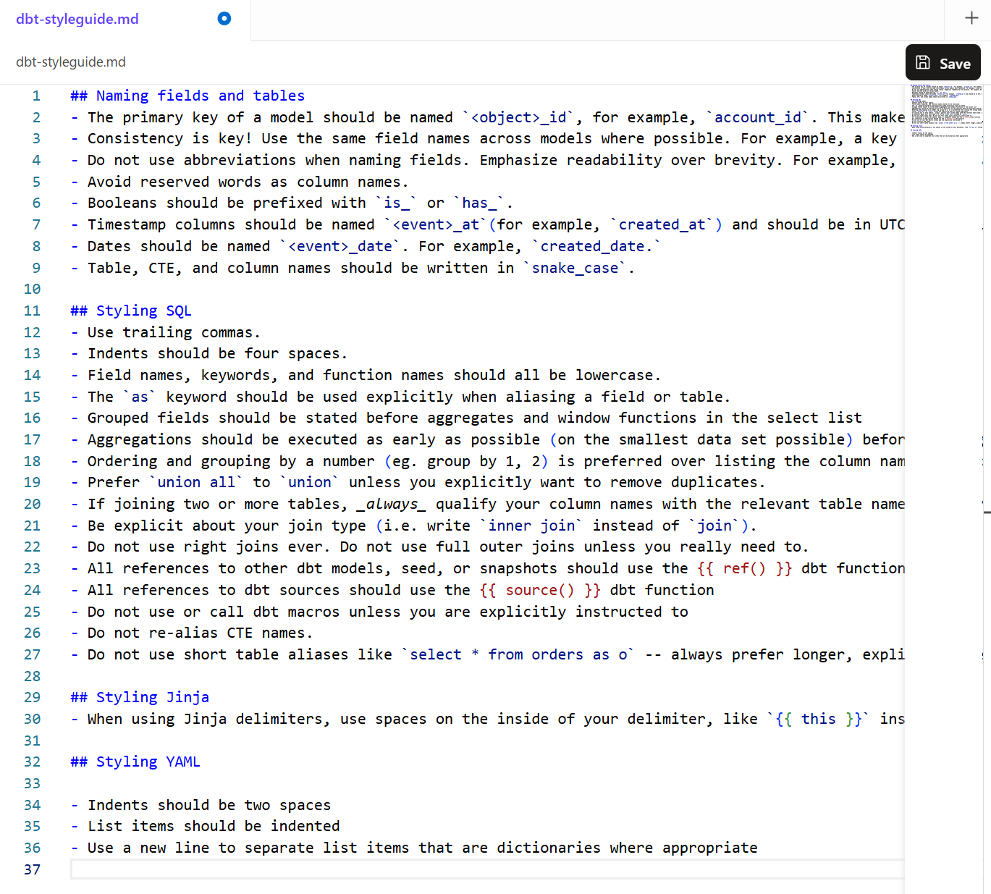991x894 pixels.
Task: Open a new tab with plus icon
Action: [971, 18]
